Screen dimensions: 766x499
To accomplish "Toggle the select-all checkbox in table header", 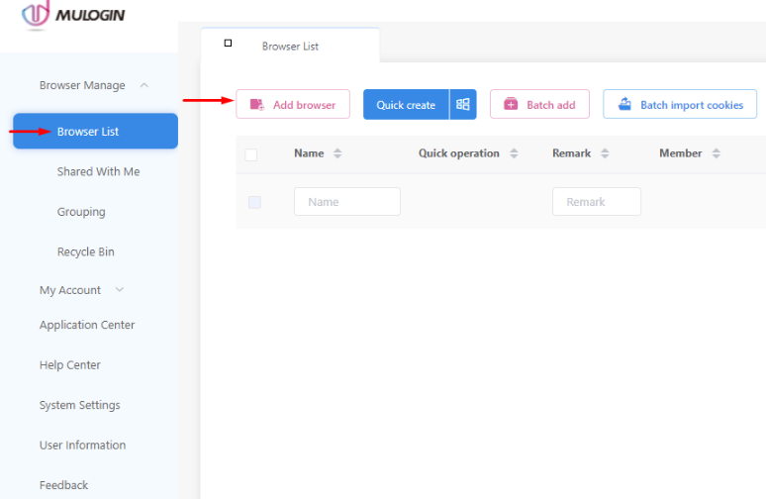I will (251, 154).
